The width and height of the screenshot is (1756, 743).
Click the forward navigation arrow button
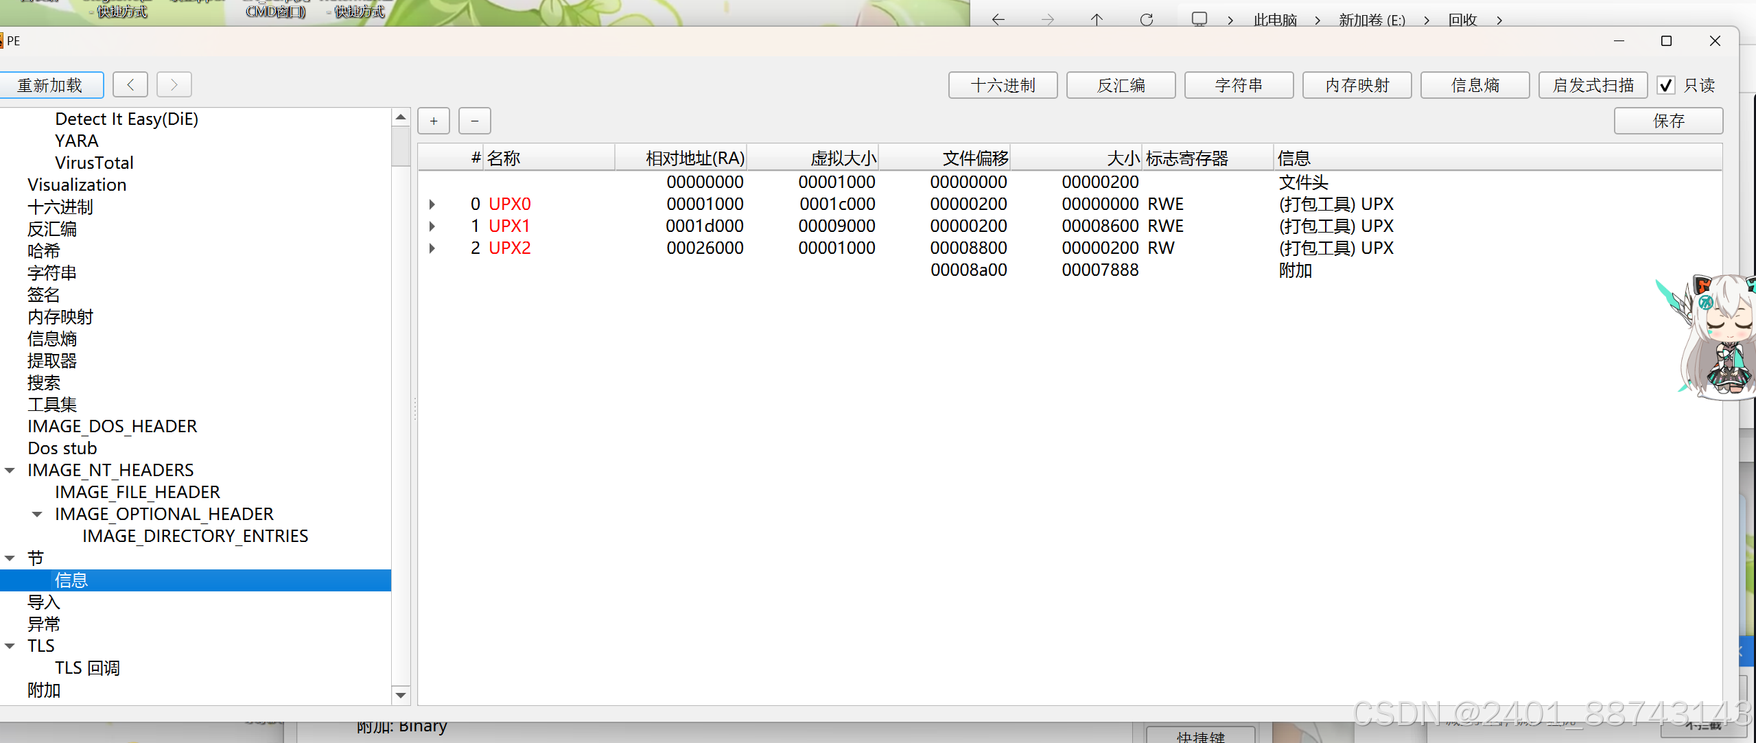click(174, 85)
